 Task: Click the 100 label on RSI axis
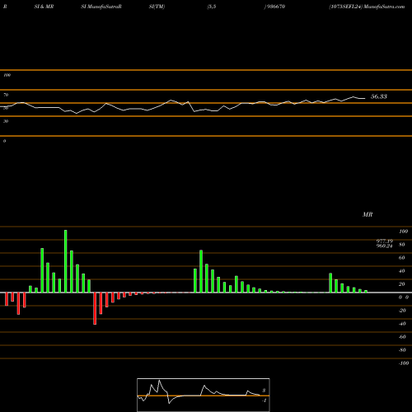pos(7,75)
